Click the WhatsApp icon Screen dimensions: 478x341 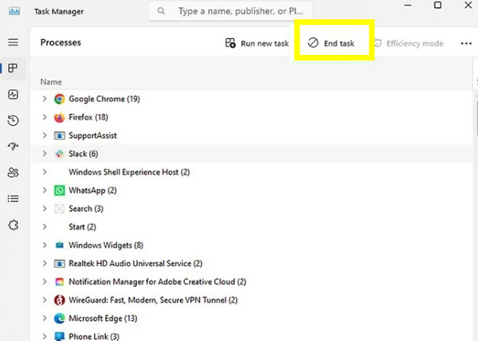(60, 190)
